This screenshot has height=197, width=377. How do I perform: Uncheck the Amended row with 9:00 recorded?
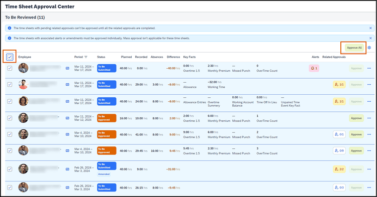click(x=10, y=169)
